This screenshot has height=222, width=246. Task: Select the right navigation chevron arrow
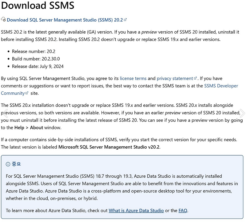click(243, 113)
